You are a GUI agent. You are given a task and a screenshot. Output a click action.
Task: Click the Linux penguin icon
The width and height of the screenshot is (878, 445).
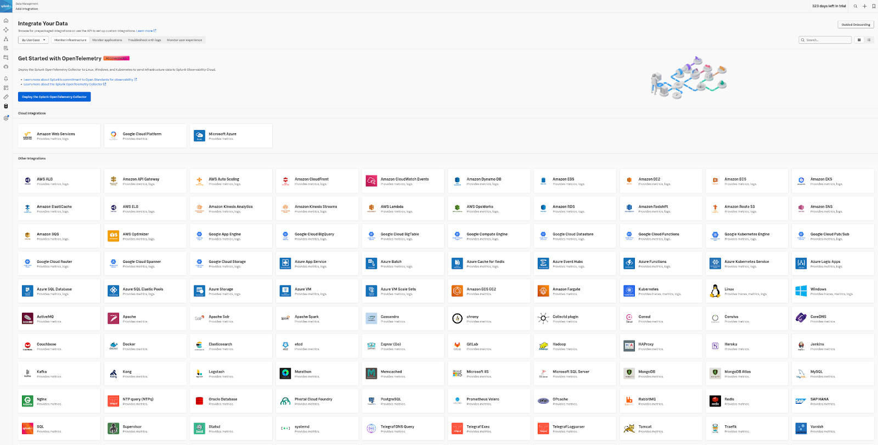[715, 291]
